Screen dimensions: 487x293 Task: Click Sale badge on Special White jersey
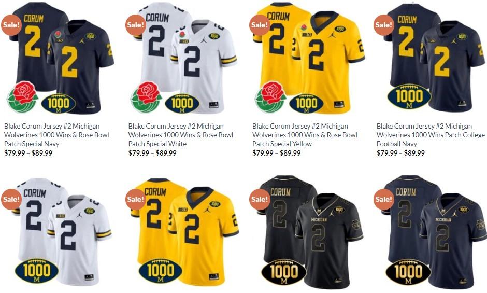[136, 24]
